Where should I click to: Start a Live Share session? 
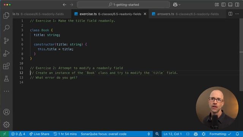point(39,134)
